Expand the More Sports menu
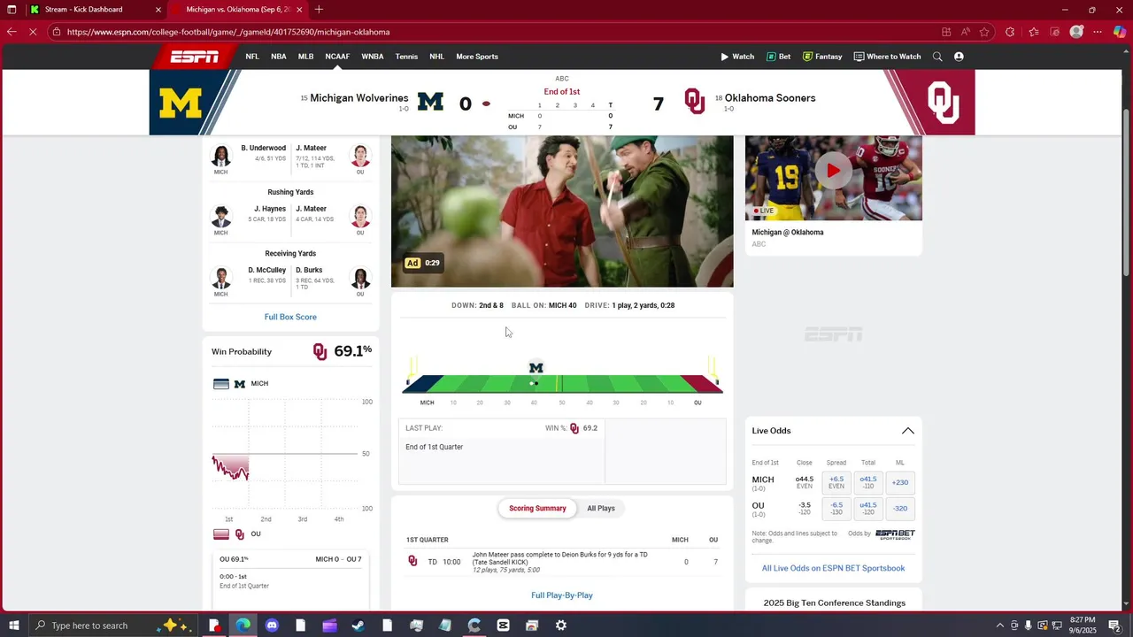Screen dimensions: 1133x637 point(477,57)
